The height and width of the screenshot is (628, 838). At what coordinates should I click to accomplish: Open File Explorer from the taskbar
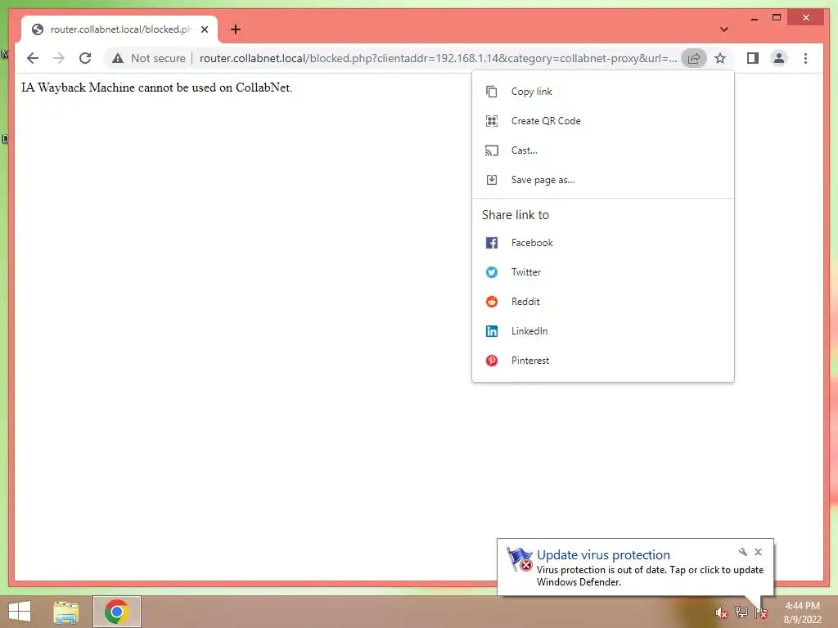(65, 612)
